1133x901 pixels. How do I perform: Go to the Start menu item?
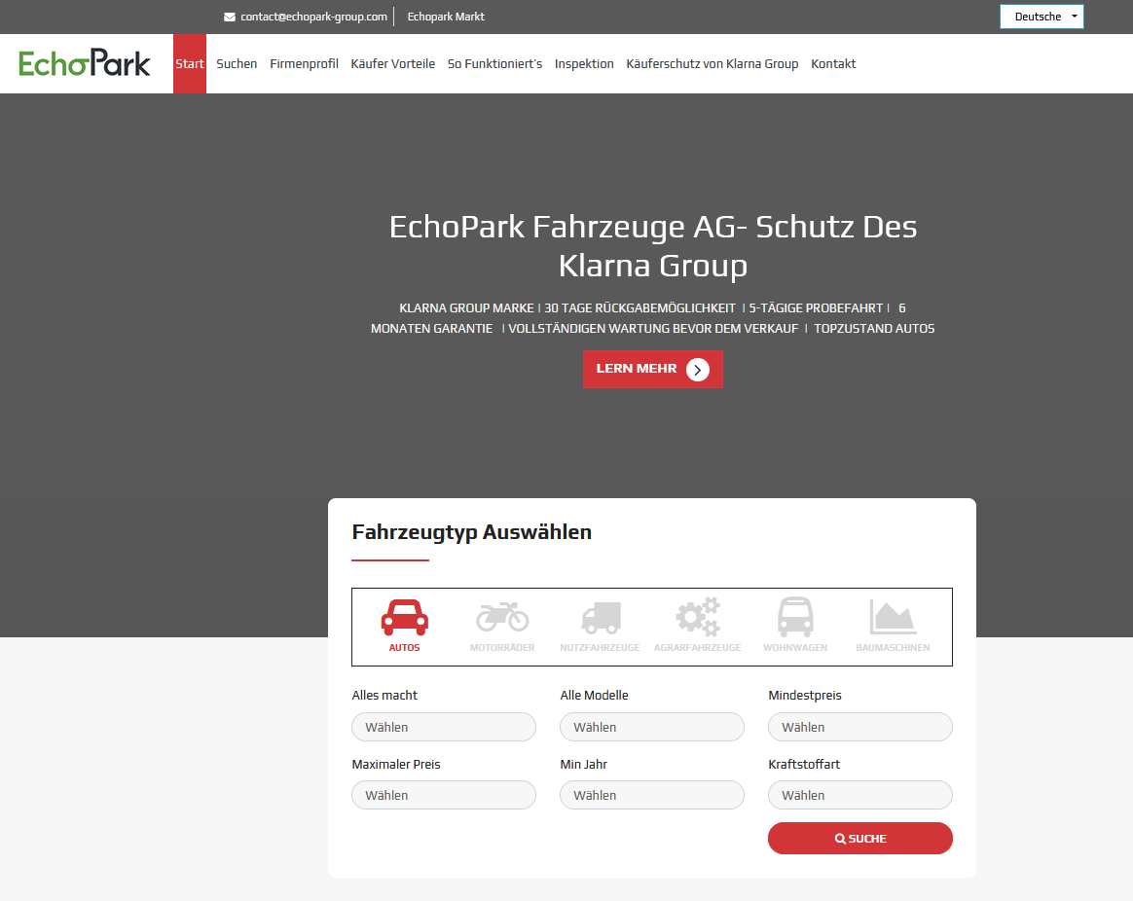[x=189, y=63]
